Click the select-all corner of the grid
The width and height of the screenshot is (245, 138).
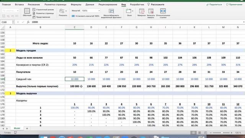point(2,27)
